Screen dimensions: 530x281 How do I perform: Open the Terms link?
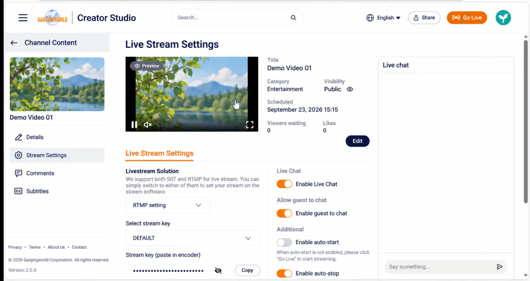(35, 247)
